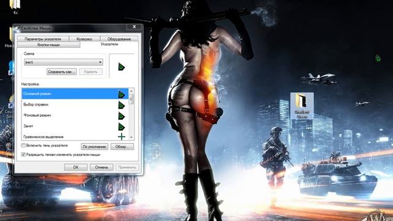Click pointer list scrollbar down arrow
This screenshot has height=221, width=393.
click(131, 138)
